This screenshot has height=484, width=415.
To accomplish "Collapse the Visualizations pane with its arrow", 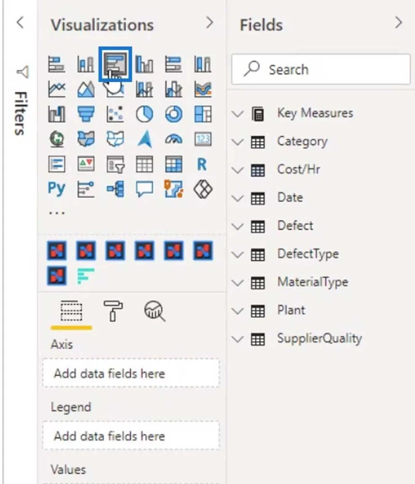I will [x=210, y=23].
